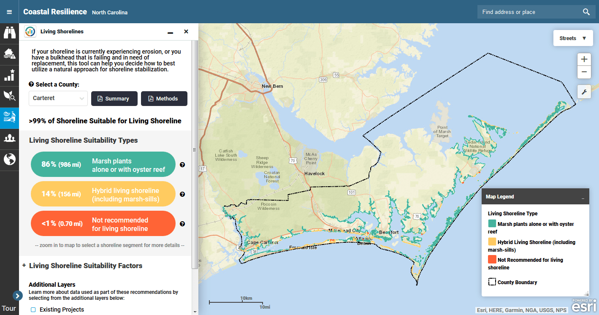The width and height of the screenshot is (599, 315).
Task: Click the Summary button
Action: (114, 98)
